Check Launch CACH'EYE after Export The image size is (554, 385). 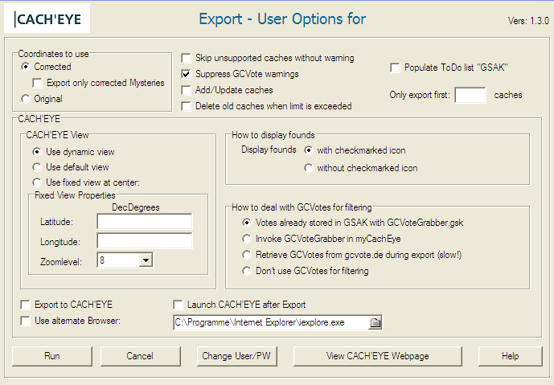178,305
